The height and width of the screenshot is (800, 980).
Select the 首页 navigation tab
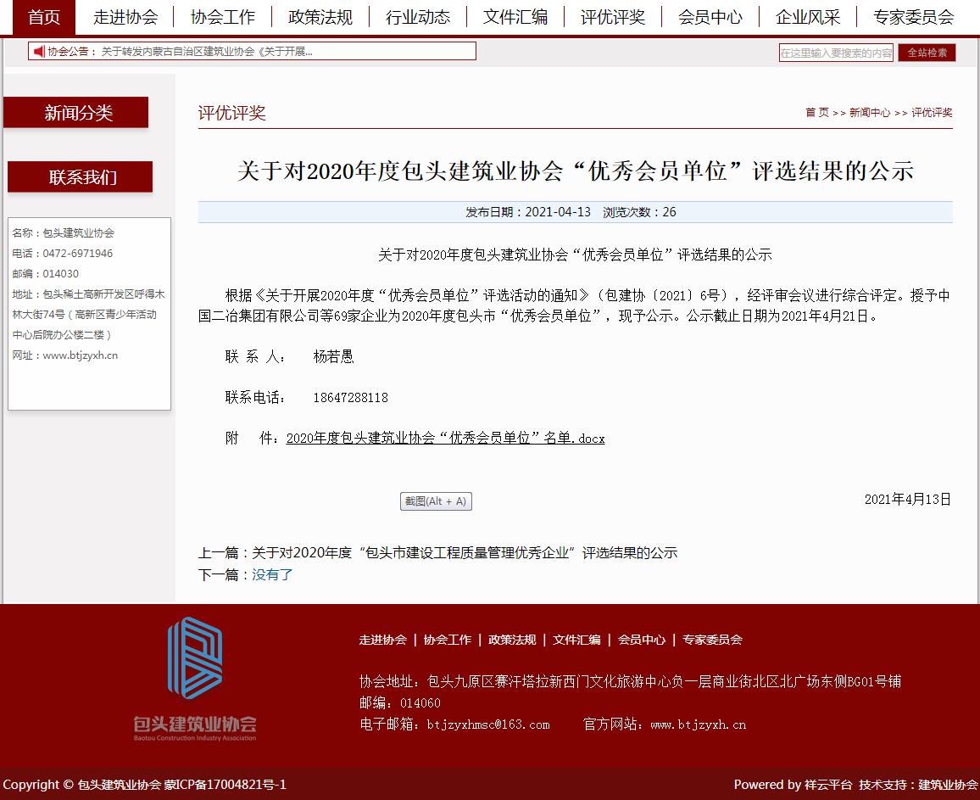pos(42,17)
